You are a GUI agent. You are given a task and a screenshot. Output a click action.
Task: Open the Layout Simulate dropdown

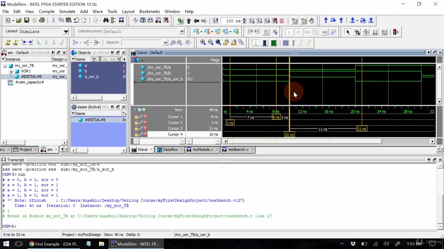point(66,31)
